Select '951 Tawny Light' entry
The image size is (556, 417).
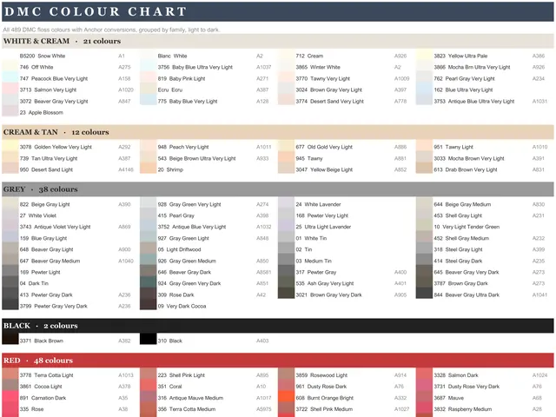click(453, 147)
